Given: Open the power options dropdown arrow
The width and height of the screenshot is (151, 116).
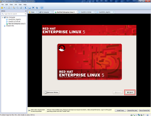Looking at the screenshot, I should click(5, 8).
